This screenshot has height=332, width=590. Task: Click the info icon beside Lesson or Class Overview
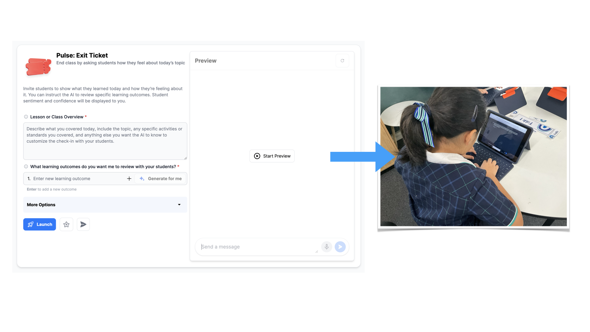pos(26,117)
